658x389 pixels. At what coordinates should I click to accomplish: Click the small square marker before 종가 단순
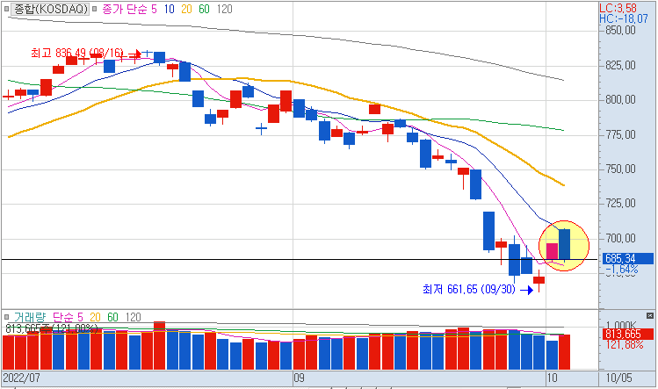point(95,9)
